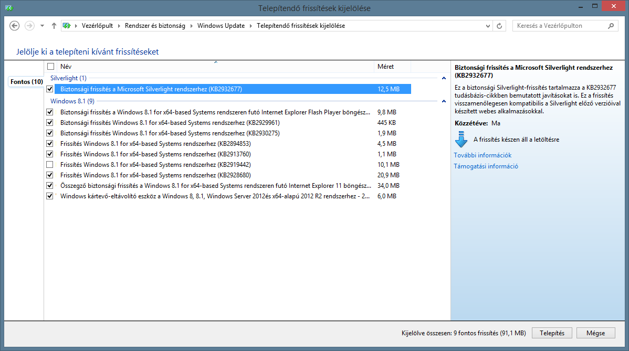
Task: Toggle the select-all checkbox beside Név
Action: coord(50,67)
